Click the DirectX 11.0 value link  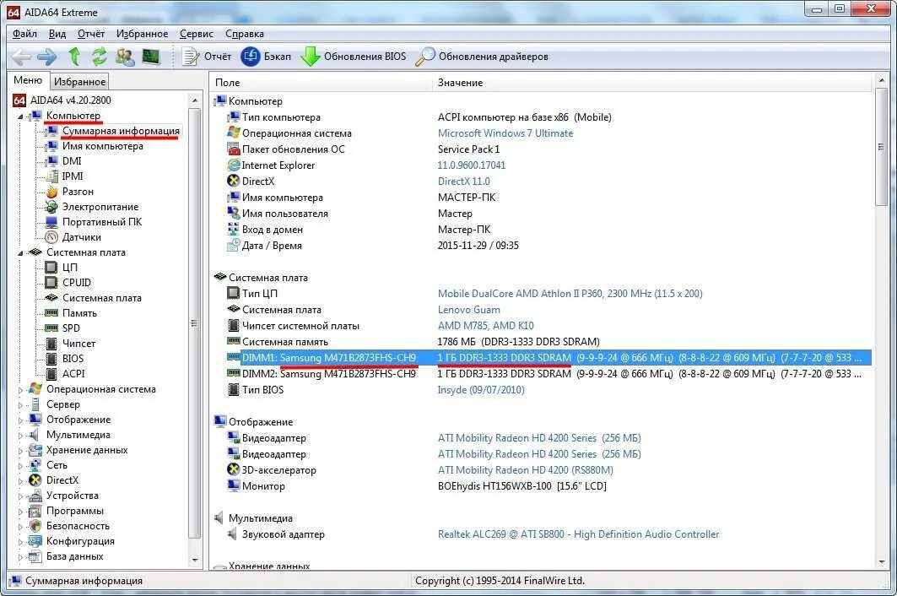tap(463, 182)
